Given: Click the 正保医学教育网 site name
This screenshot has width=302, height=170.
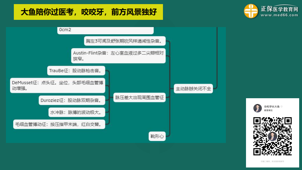Looking at the screenshot, I should pyautogui.click(x=279, y=8).
